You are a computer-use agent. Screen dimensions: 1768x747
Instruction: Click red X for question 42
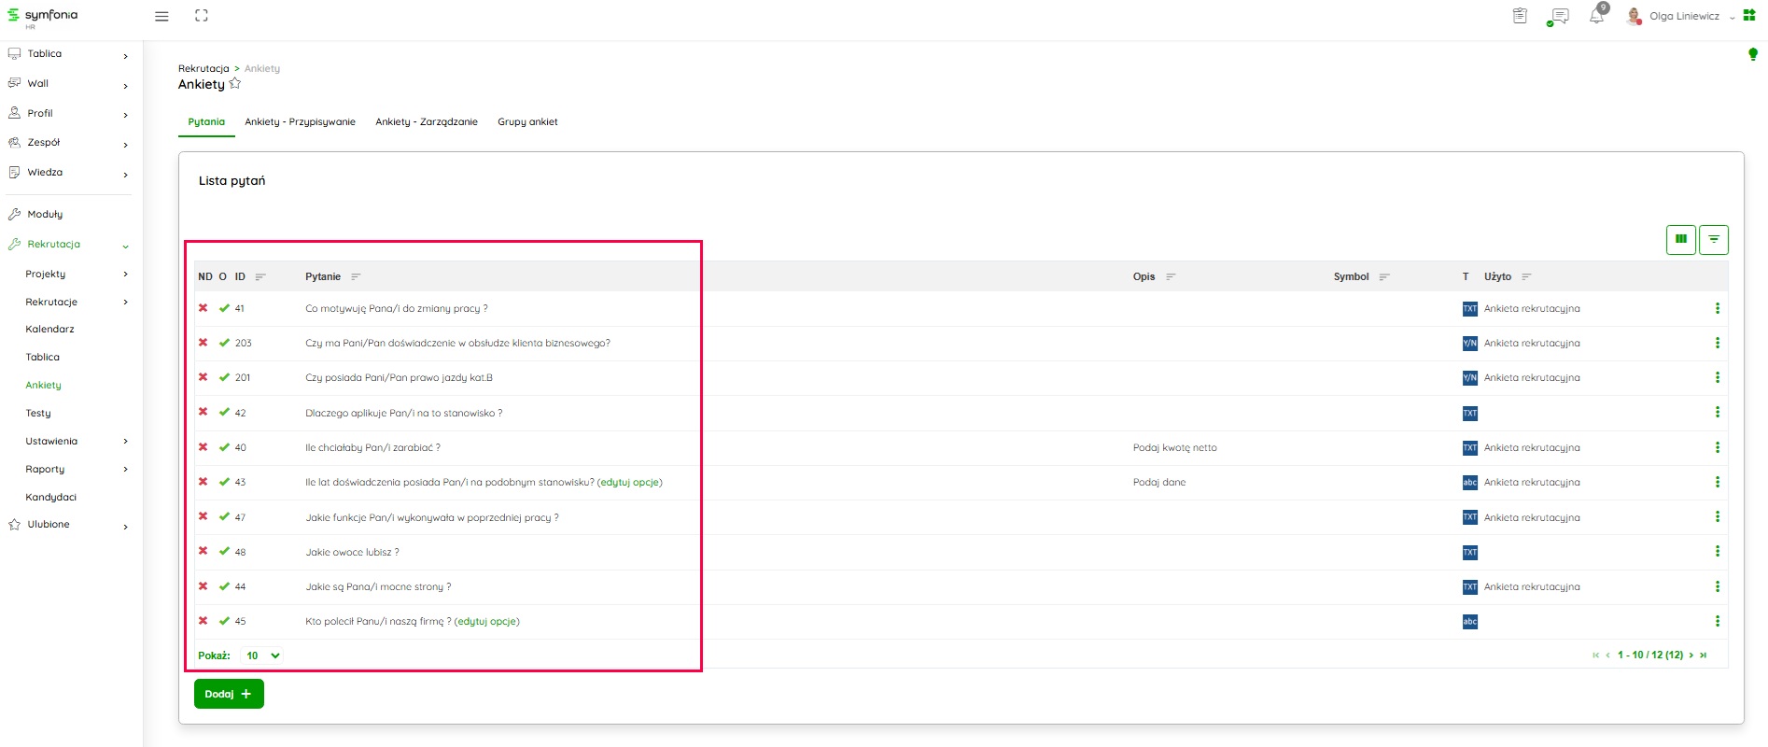(203, 412)
